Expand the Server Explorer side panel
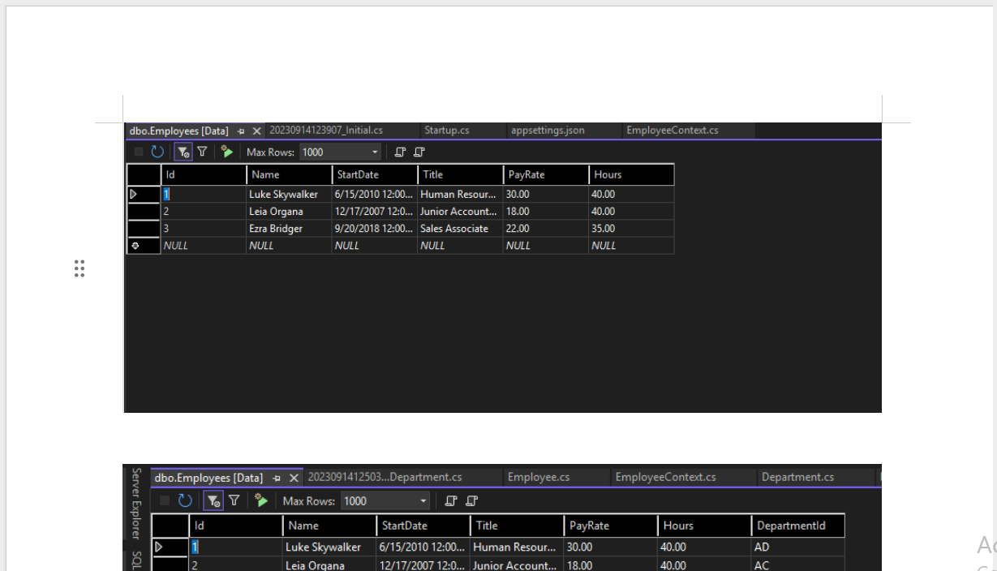Screen dimensions: 997x571 [x=136, y=503]
